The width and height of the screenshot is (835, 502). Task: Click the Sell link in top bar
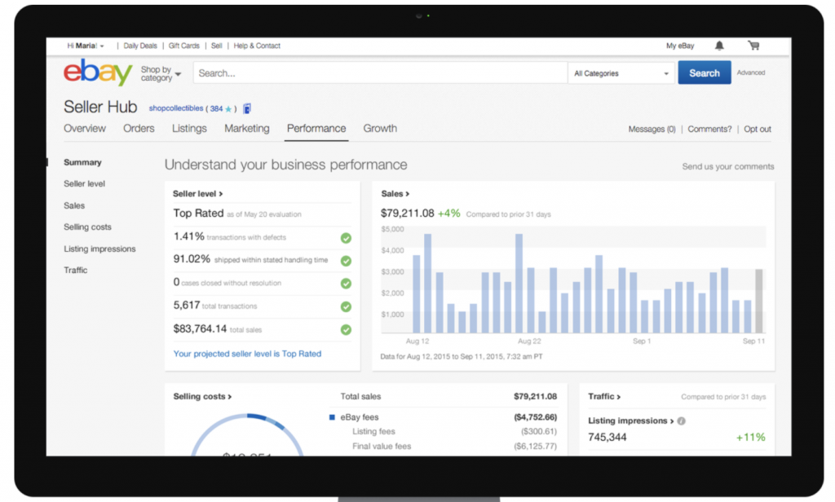click(216, 46)
